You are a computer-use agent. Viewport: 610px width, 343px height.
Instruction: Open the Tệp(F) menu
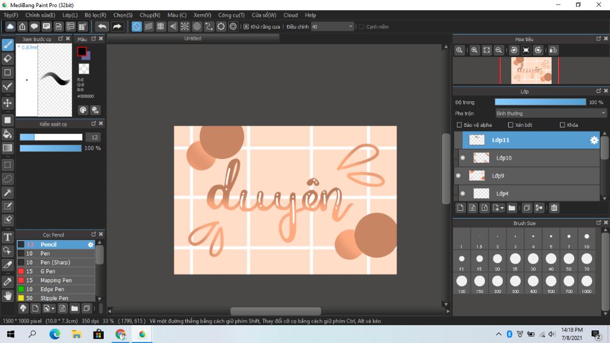click(11, 15)
